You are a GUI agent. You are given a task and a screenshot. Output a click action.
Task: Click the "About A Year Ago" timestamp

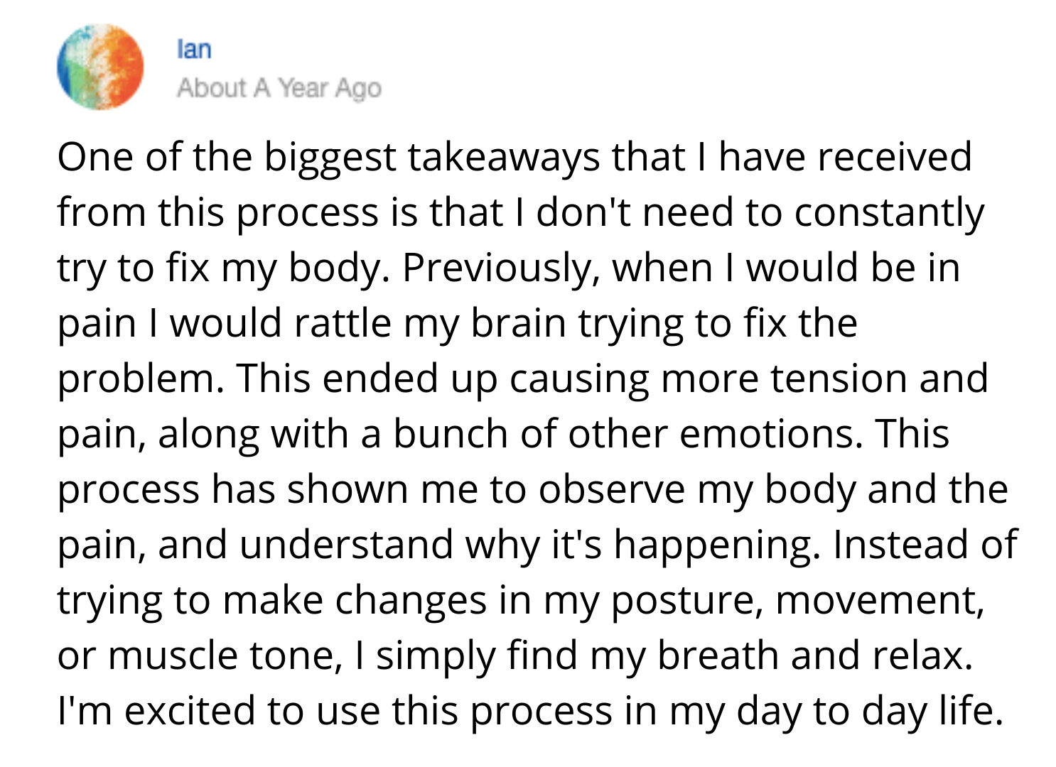[279, 88]
